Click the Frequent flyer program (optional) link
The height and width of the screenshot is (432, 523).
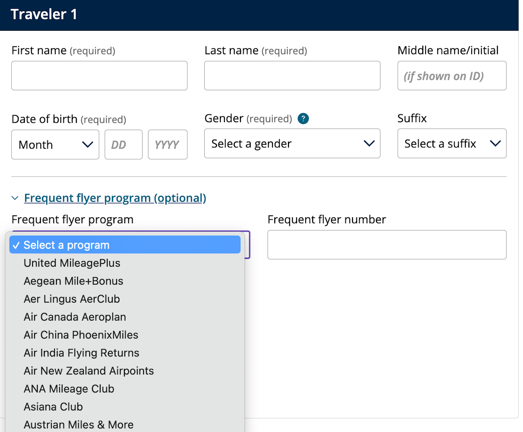pos(115,198)
